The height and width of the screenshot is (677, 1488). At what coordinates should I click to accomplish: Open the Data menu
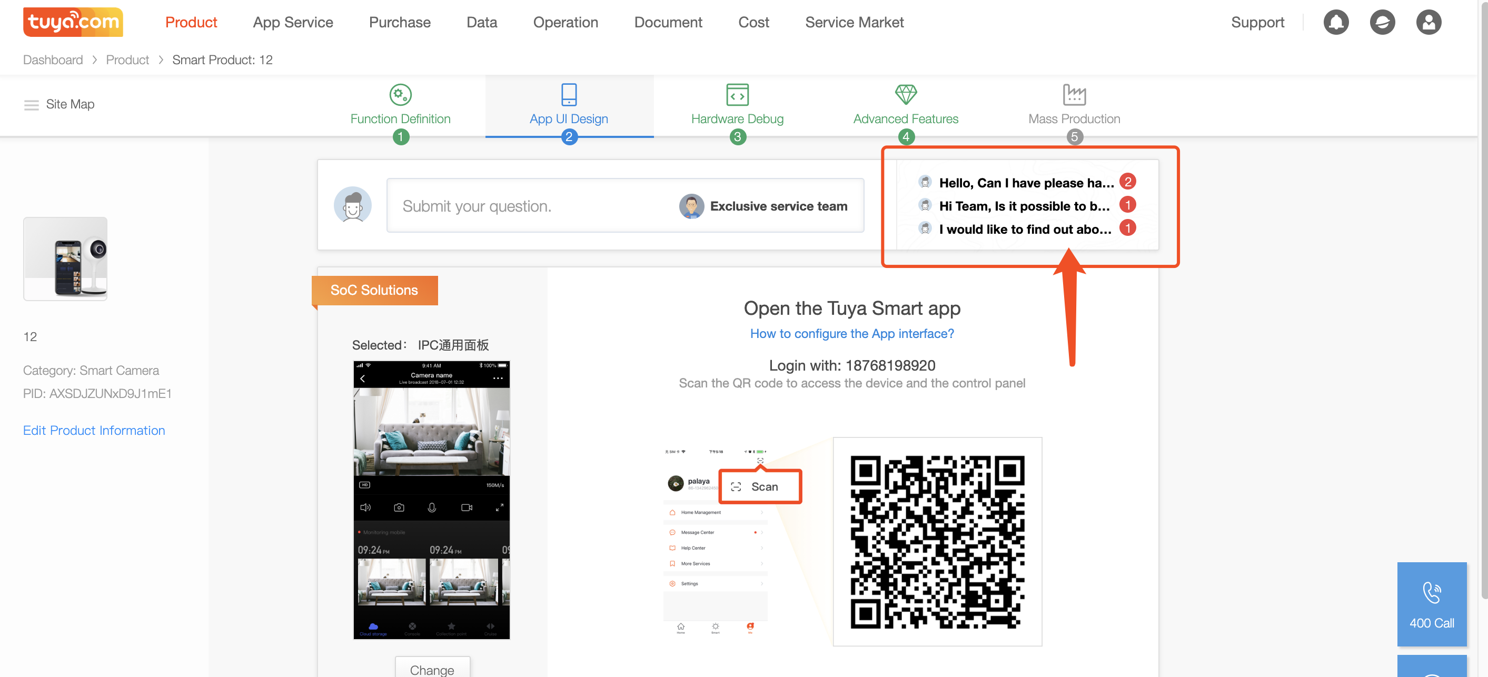coord(482,22)
